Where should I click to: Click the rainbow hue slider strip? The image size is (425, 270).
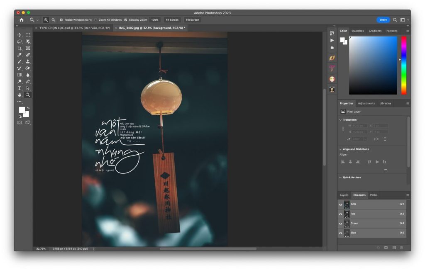[404, 65]
